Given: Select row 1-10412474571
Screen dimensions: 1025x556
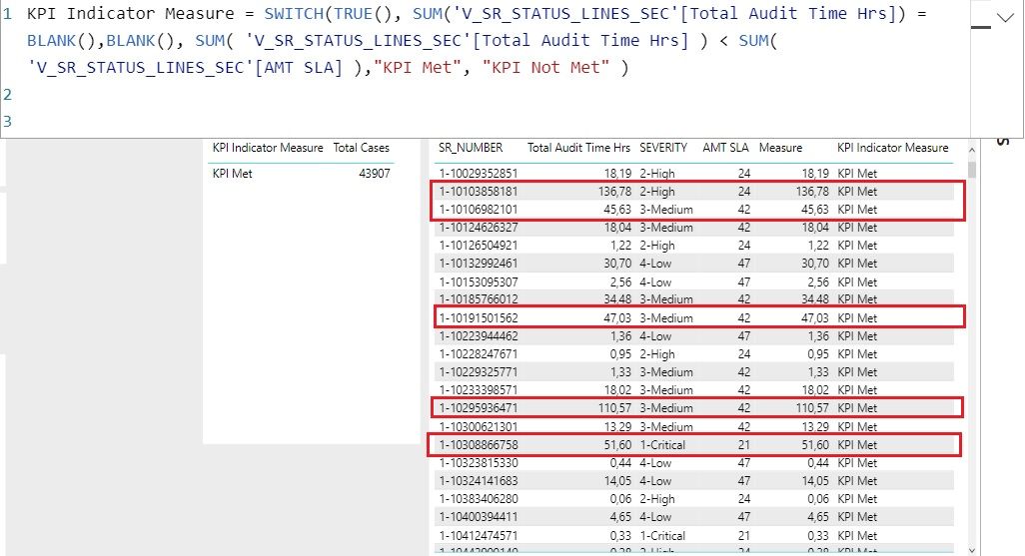Looking at the screenshot, I should tap(694, 535).
